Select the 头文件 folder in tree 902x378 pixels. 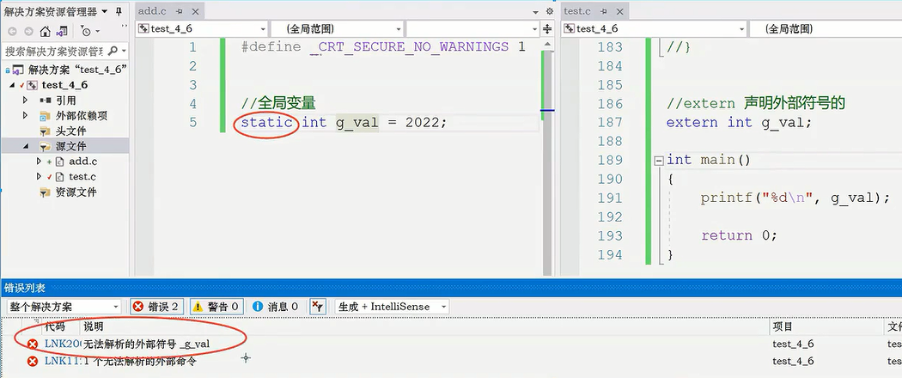click(70, 131)
